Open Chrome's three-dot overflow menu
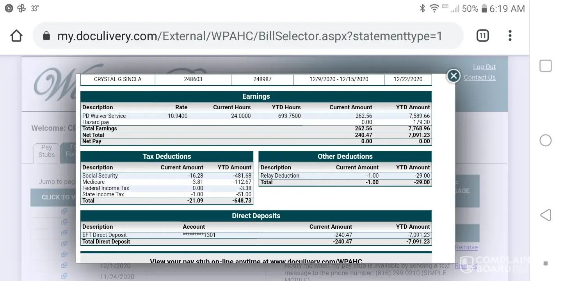Viewport: 562px width, 281px height. [x=510, y=36]
